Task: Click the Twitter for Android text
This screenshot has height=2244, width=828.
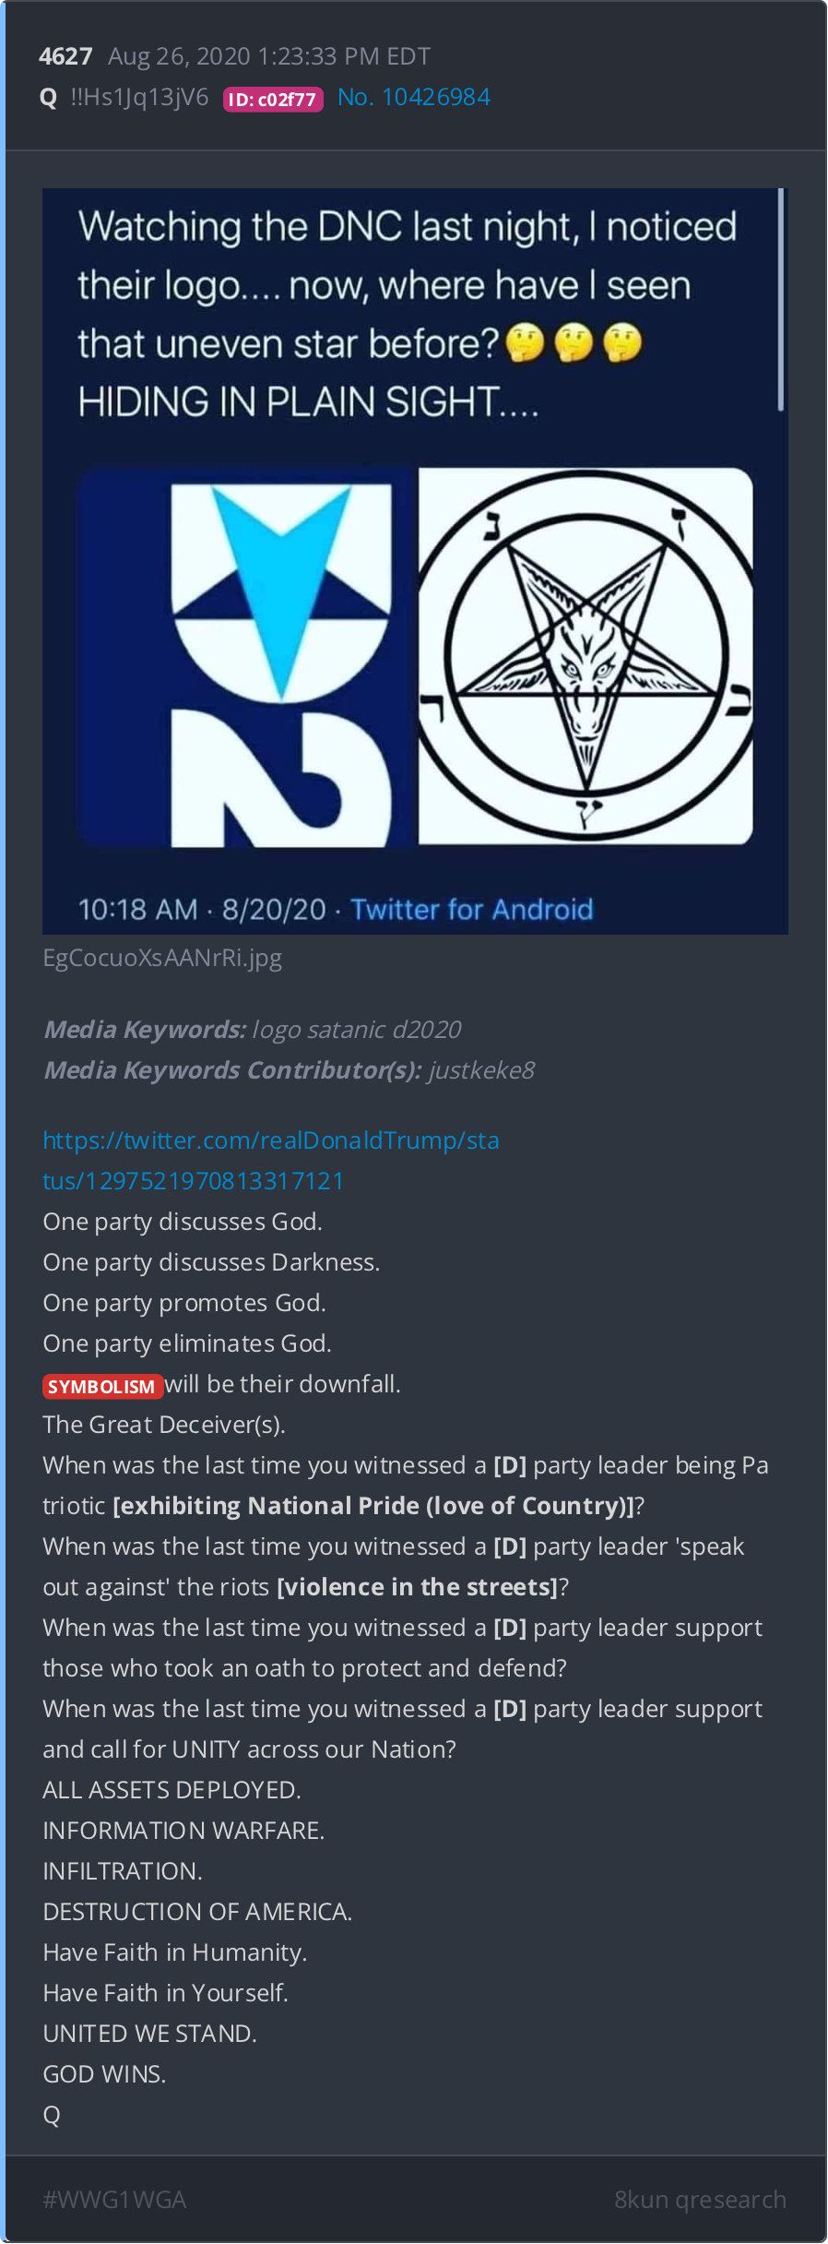Action: [472, 910]
